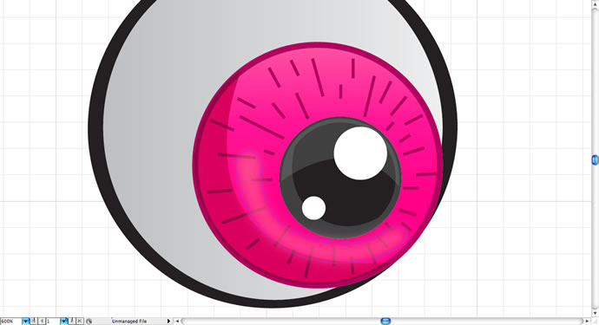Click the Unmanaged File status label
Screen dimensions: 599x325
[129, 322]
